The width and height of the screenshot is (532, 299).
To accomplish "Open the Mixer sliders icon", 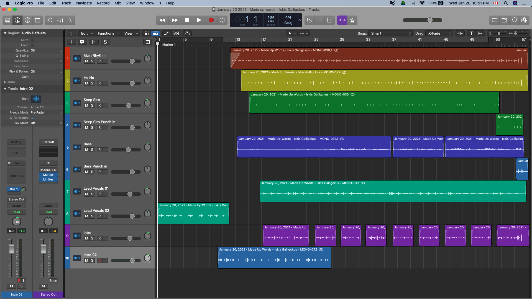I will click(60, 20).
